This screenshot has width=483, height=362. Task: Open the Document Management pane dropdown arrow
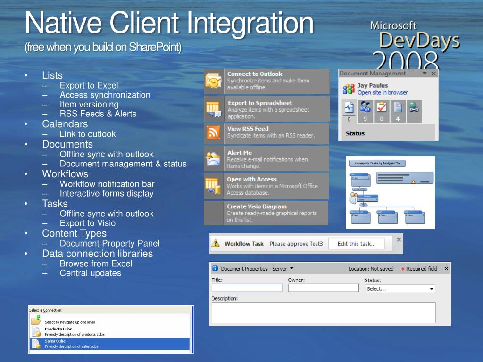tap(425, 73)
